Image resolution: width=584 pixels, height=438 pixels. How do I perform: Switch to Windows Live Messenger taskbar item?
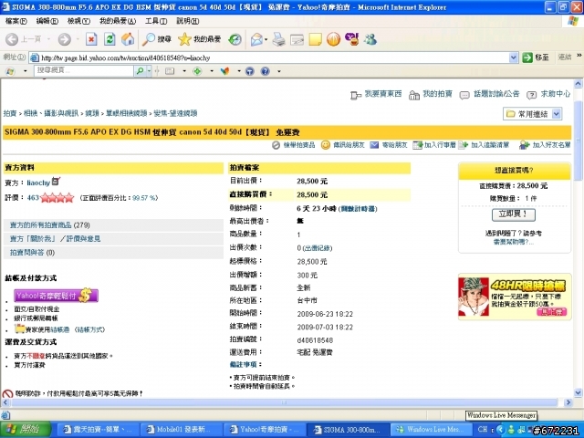click(x=432, y=430)
